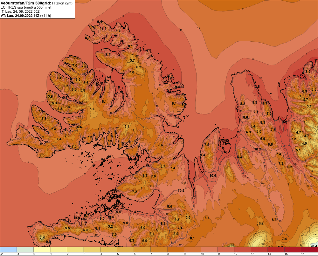The width and height of the screenshot is (318, 256).
Task: Click the light blue legend swatch between -2 and -1
Action: click(8, 249)
